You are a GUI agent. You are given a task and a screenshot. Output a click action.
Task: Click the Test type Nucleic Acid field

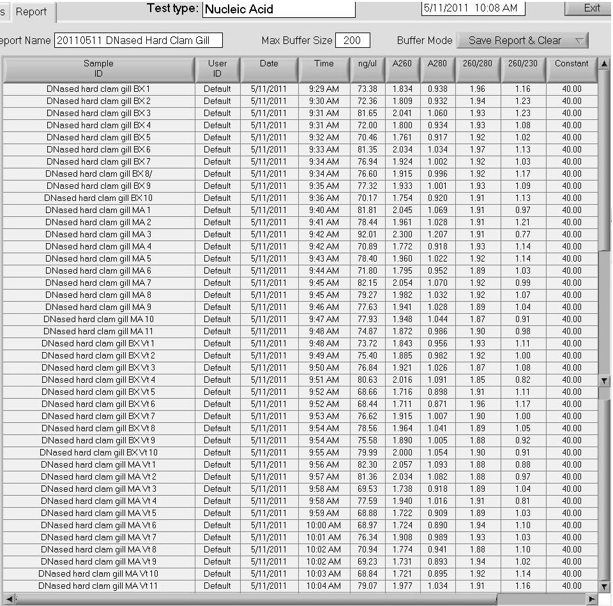[278, 9]
